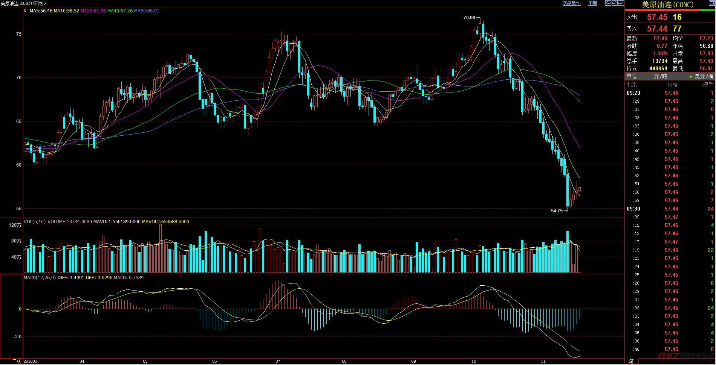Click the split panel layout icon
Image resolution: width=716 pixels, height=365 pixels.
click(x=621, y=3)
